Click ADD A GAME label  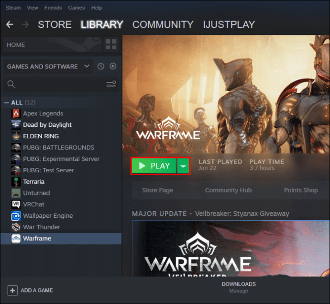37,290
